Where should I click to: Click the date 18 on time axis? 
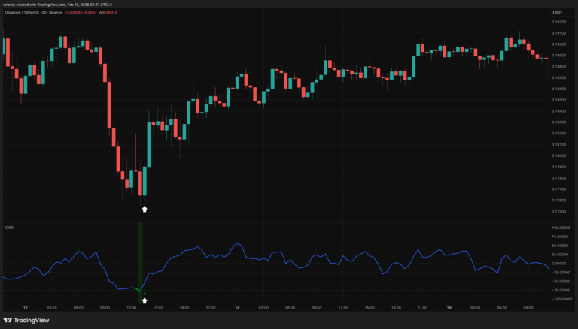coord(238,308)
